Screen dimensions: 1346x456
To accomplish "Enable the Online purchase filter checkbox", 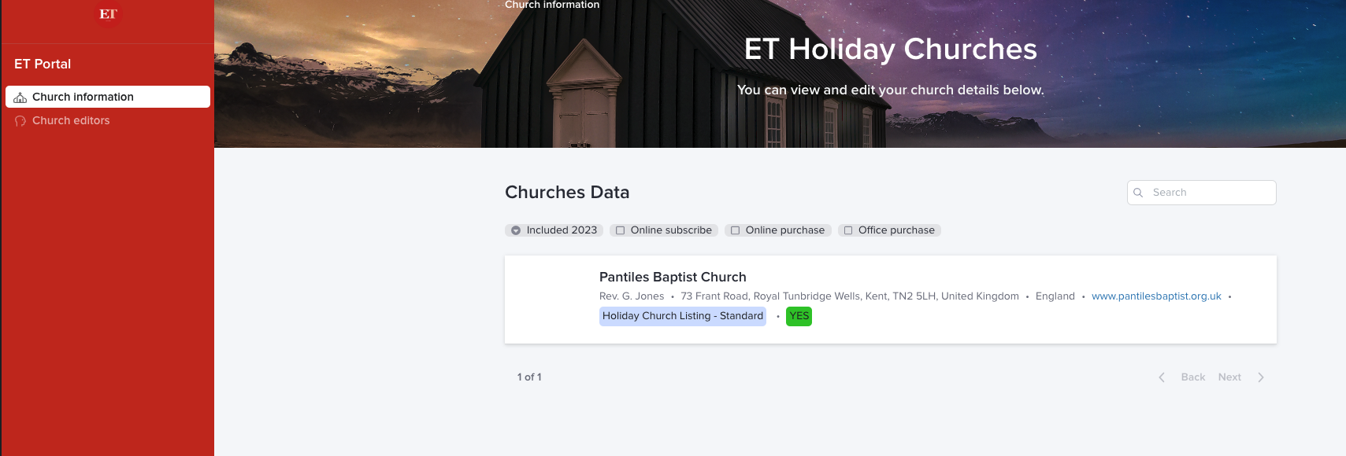I will [x=736, y=230].
